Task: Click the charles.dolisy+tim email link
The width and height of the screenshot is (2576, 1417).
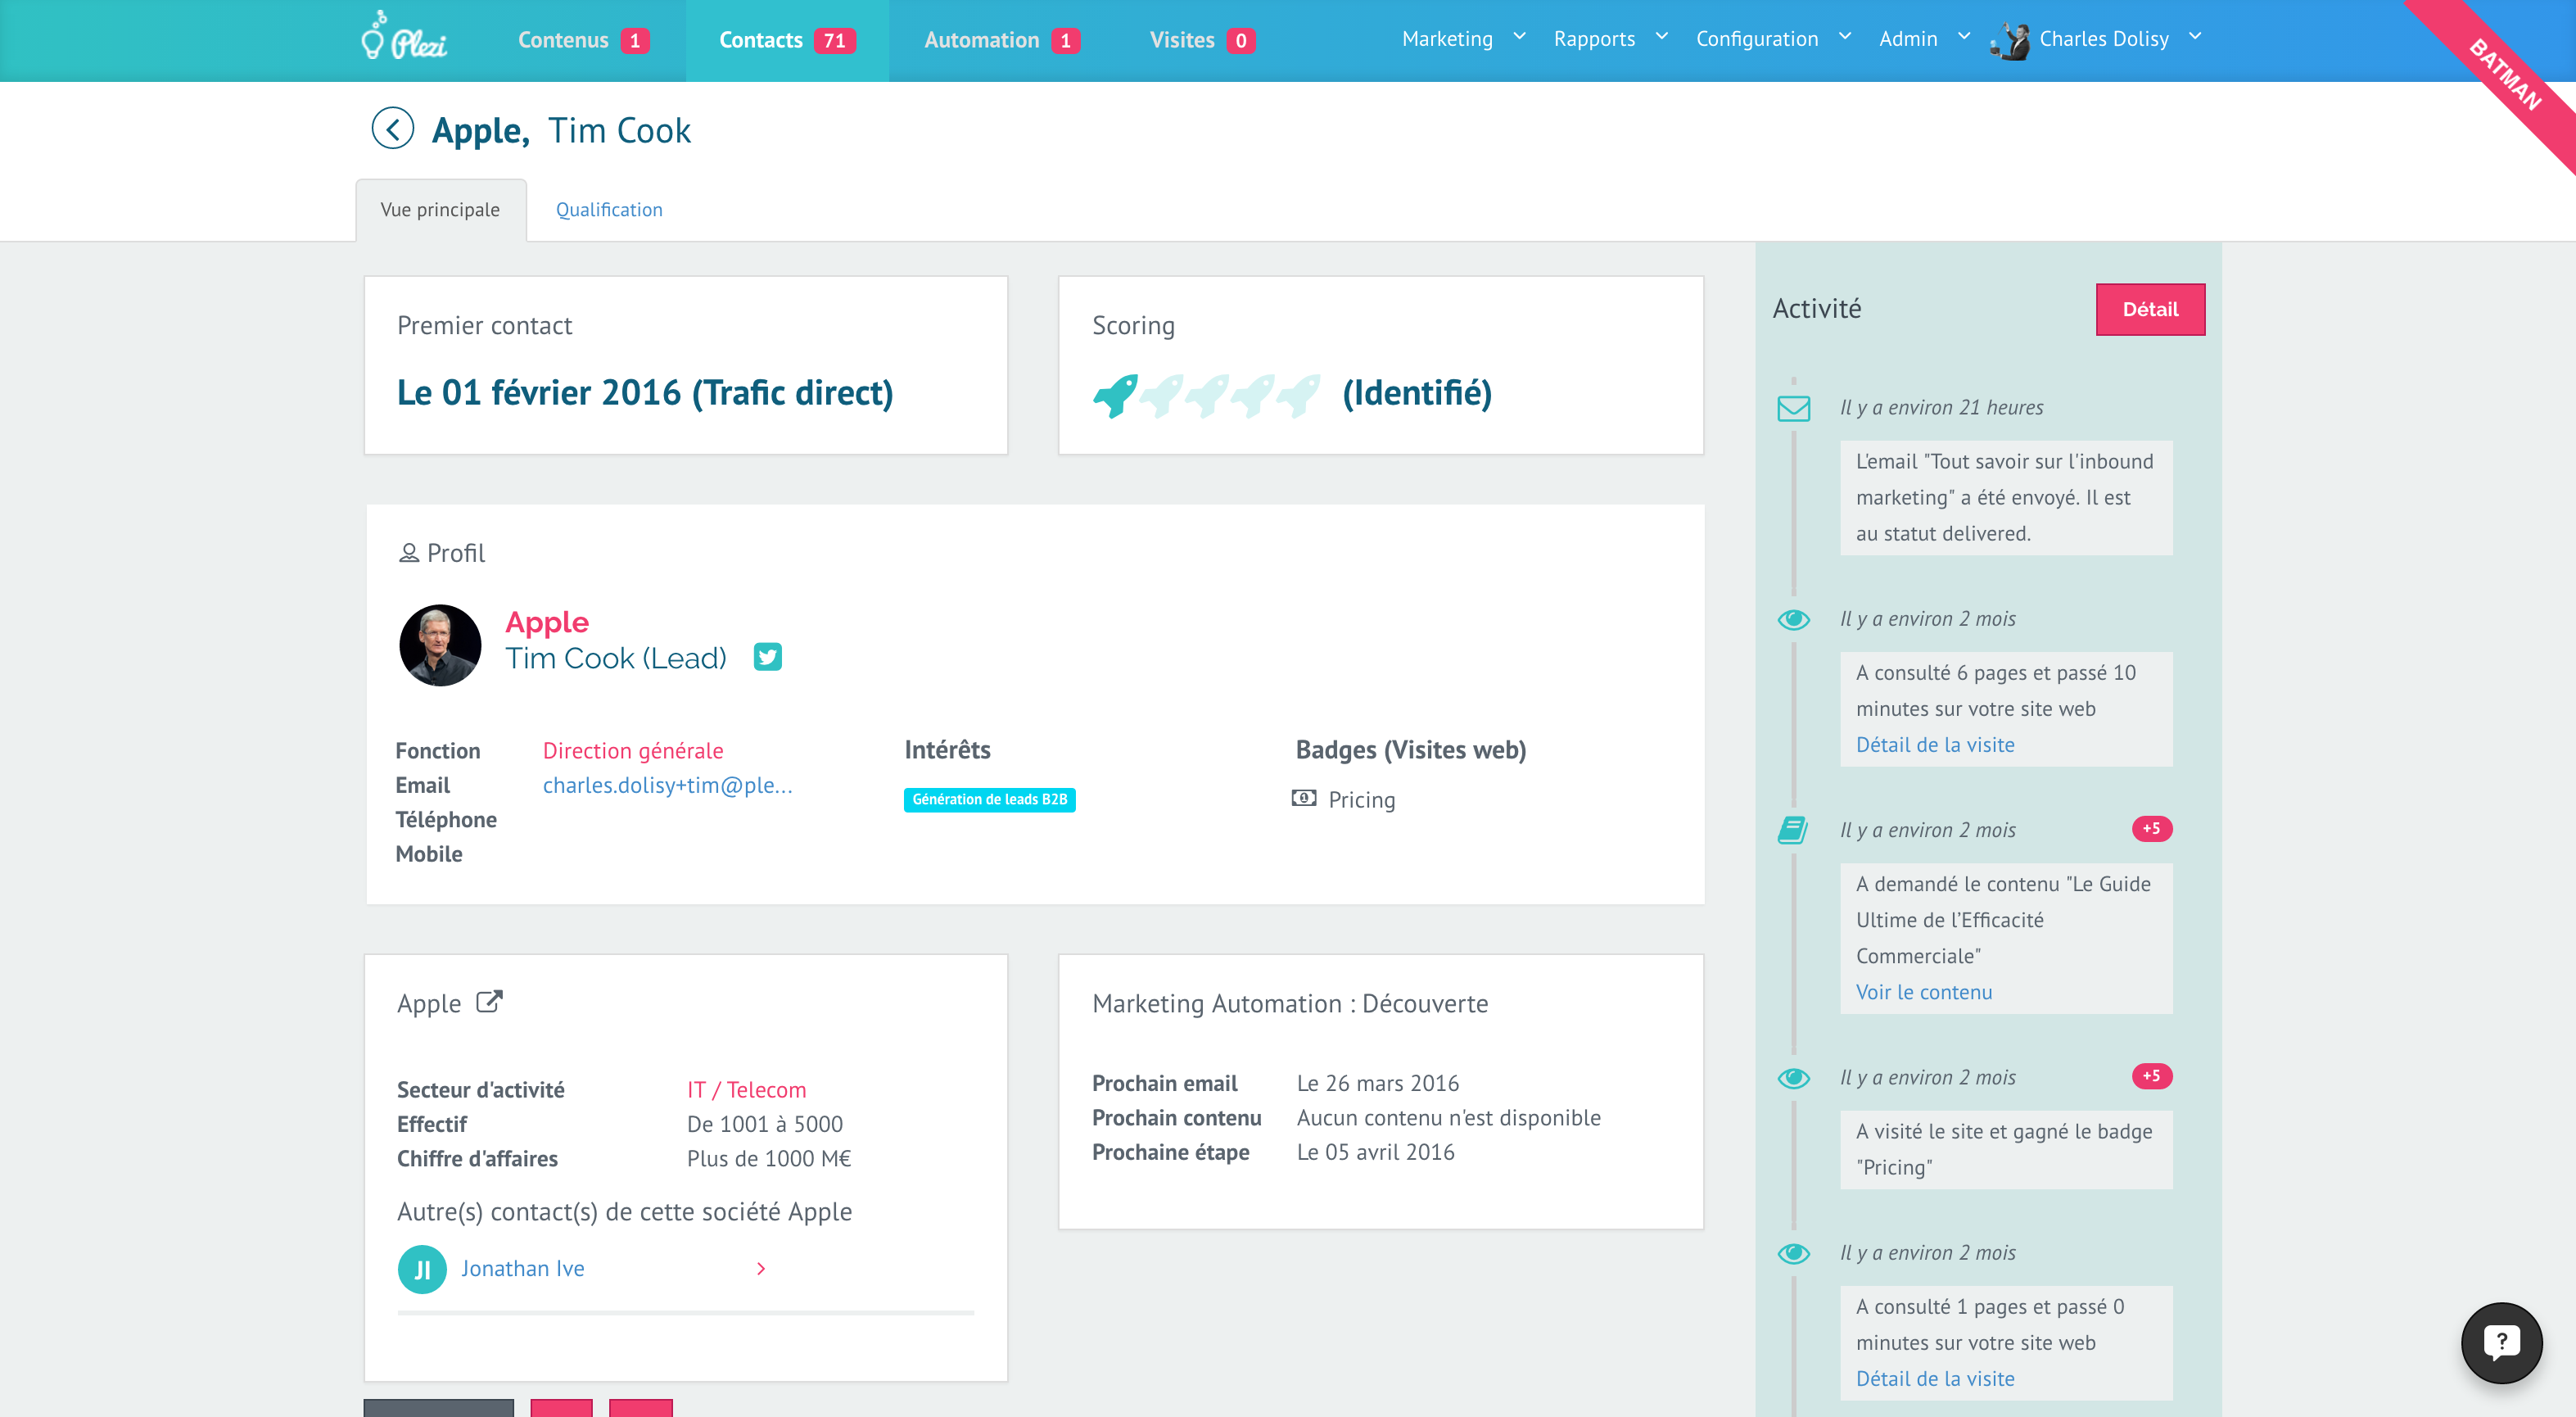Action: click(668, 786)
